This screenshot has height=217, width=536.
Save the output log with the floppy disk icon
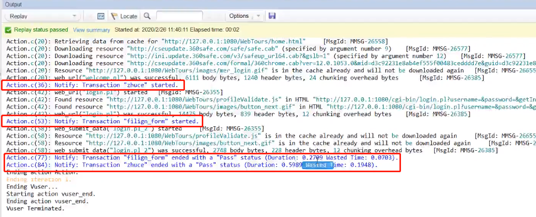pos(272,16)
